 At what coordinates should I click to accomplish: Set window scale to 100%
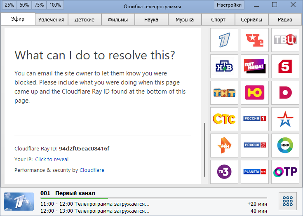pyautogui.click(x=55, y=5)
